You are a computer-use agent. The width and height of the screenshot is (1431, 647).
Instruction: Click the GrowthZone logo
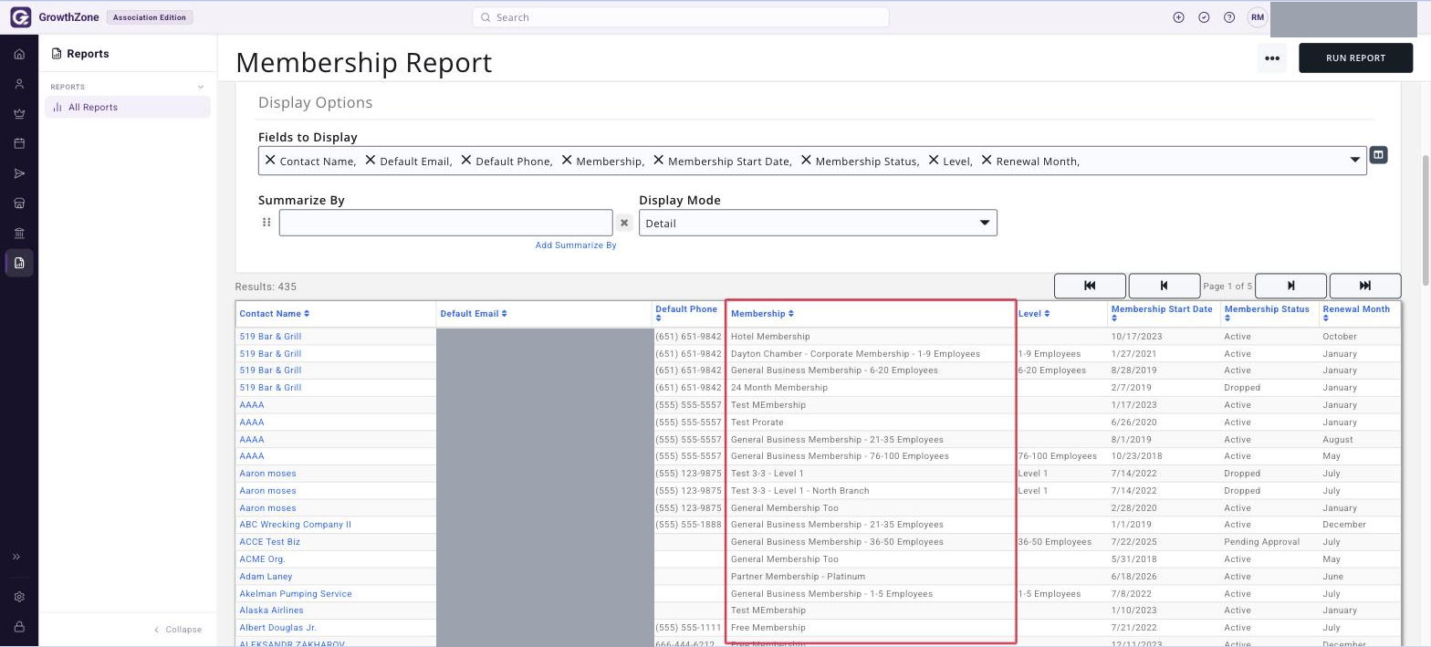55,17
